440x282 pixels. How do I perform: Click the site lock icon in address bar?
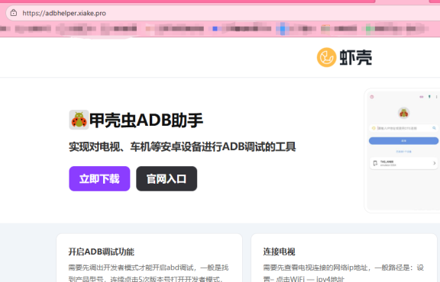click(14, 13)
